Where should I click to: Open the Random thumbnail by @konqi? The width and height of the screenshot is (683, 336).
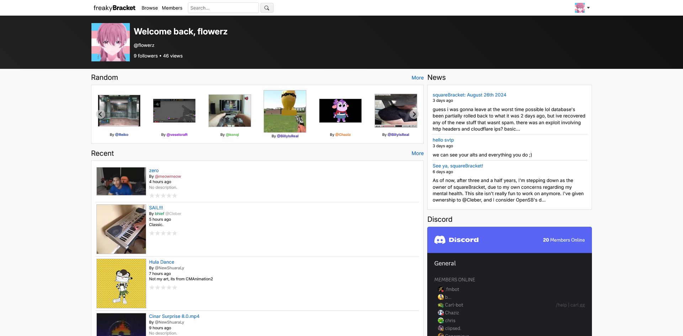click(x=230, y=111)
